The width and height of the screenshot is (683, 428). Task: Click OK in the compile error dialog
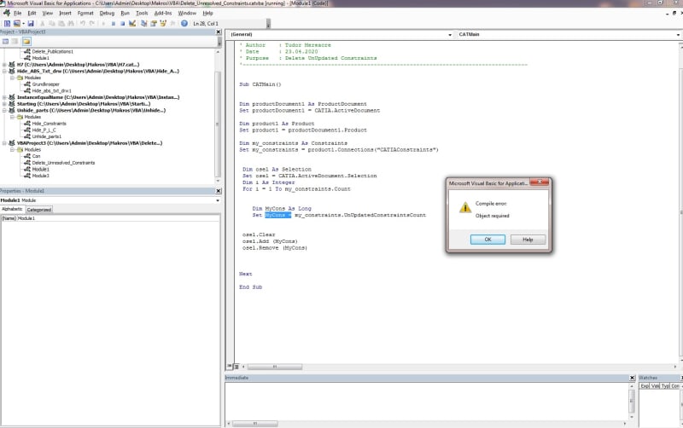click(x=487, y=240)
